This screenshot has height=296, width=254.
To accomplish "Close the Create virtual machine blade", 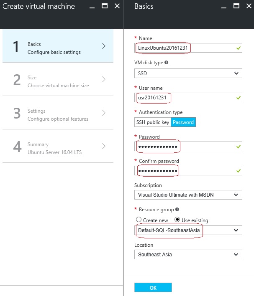I will [117, 6].
